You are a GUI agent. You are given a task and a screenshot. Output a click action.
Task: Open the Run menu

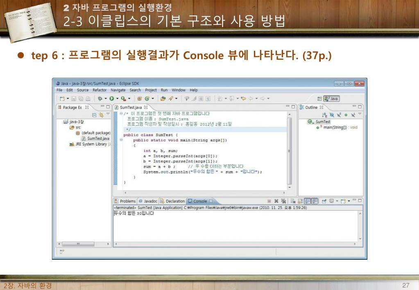[x=164, y=90]
